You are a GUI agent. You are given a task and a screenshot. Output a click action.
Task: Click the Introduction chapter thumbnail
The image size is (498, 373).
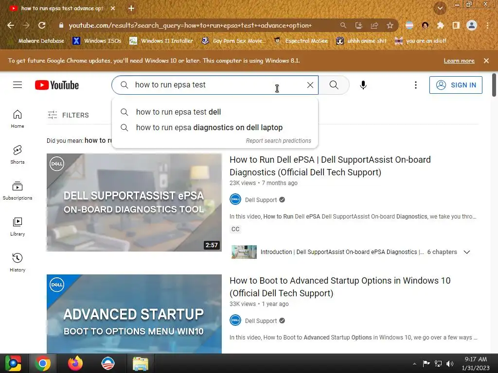click(244, 252)
